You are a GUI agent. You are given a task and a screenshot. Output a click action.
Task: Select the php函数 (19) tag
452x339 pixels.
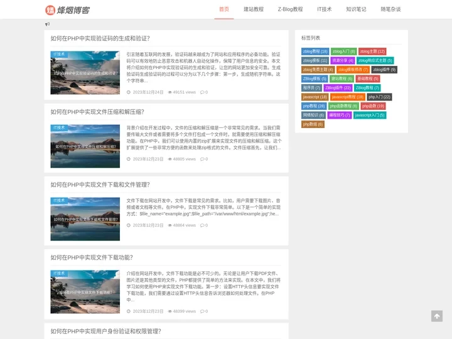coord(373,106)
